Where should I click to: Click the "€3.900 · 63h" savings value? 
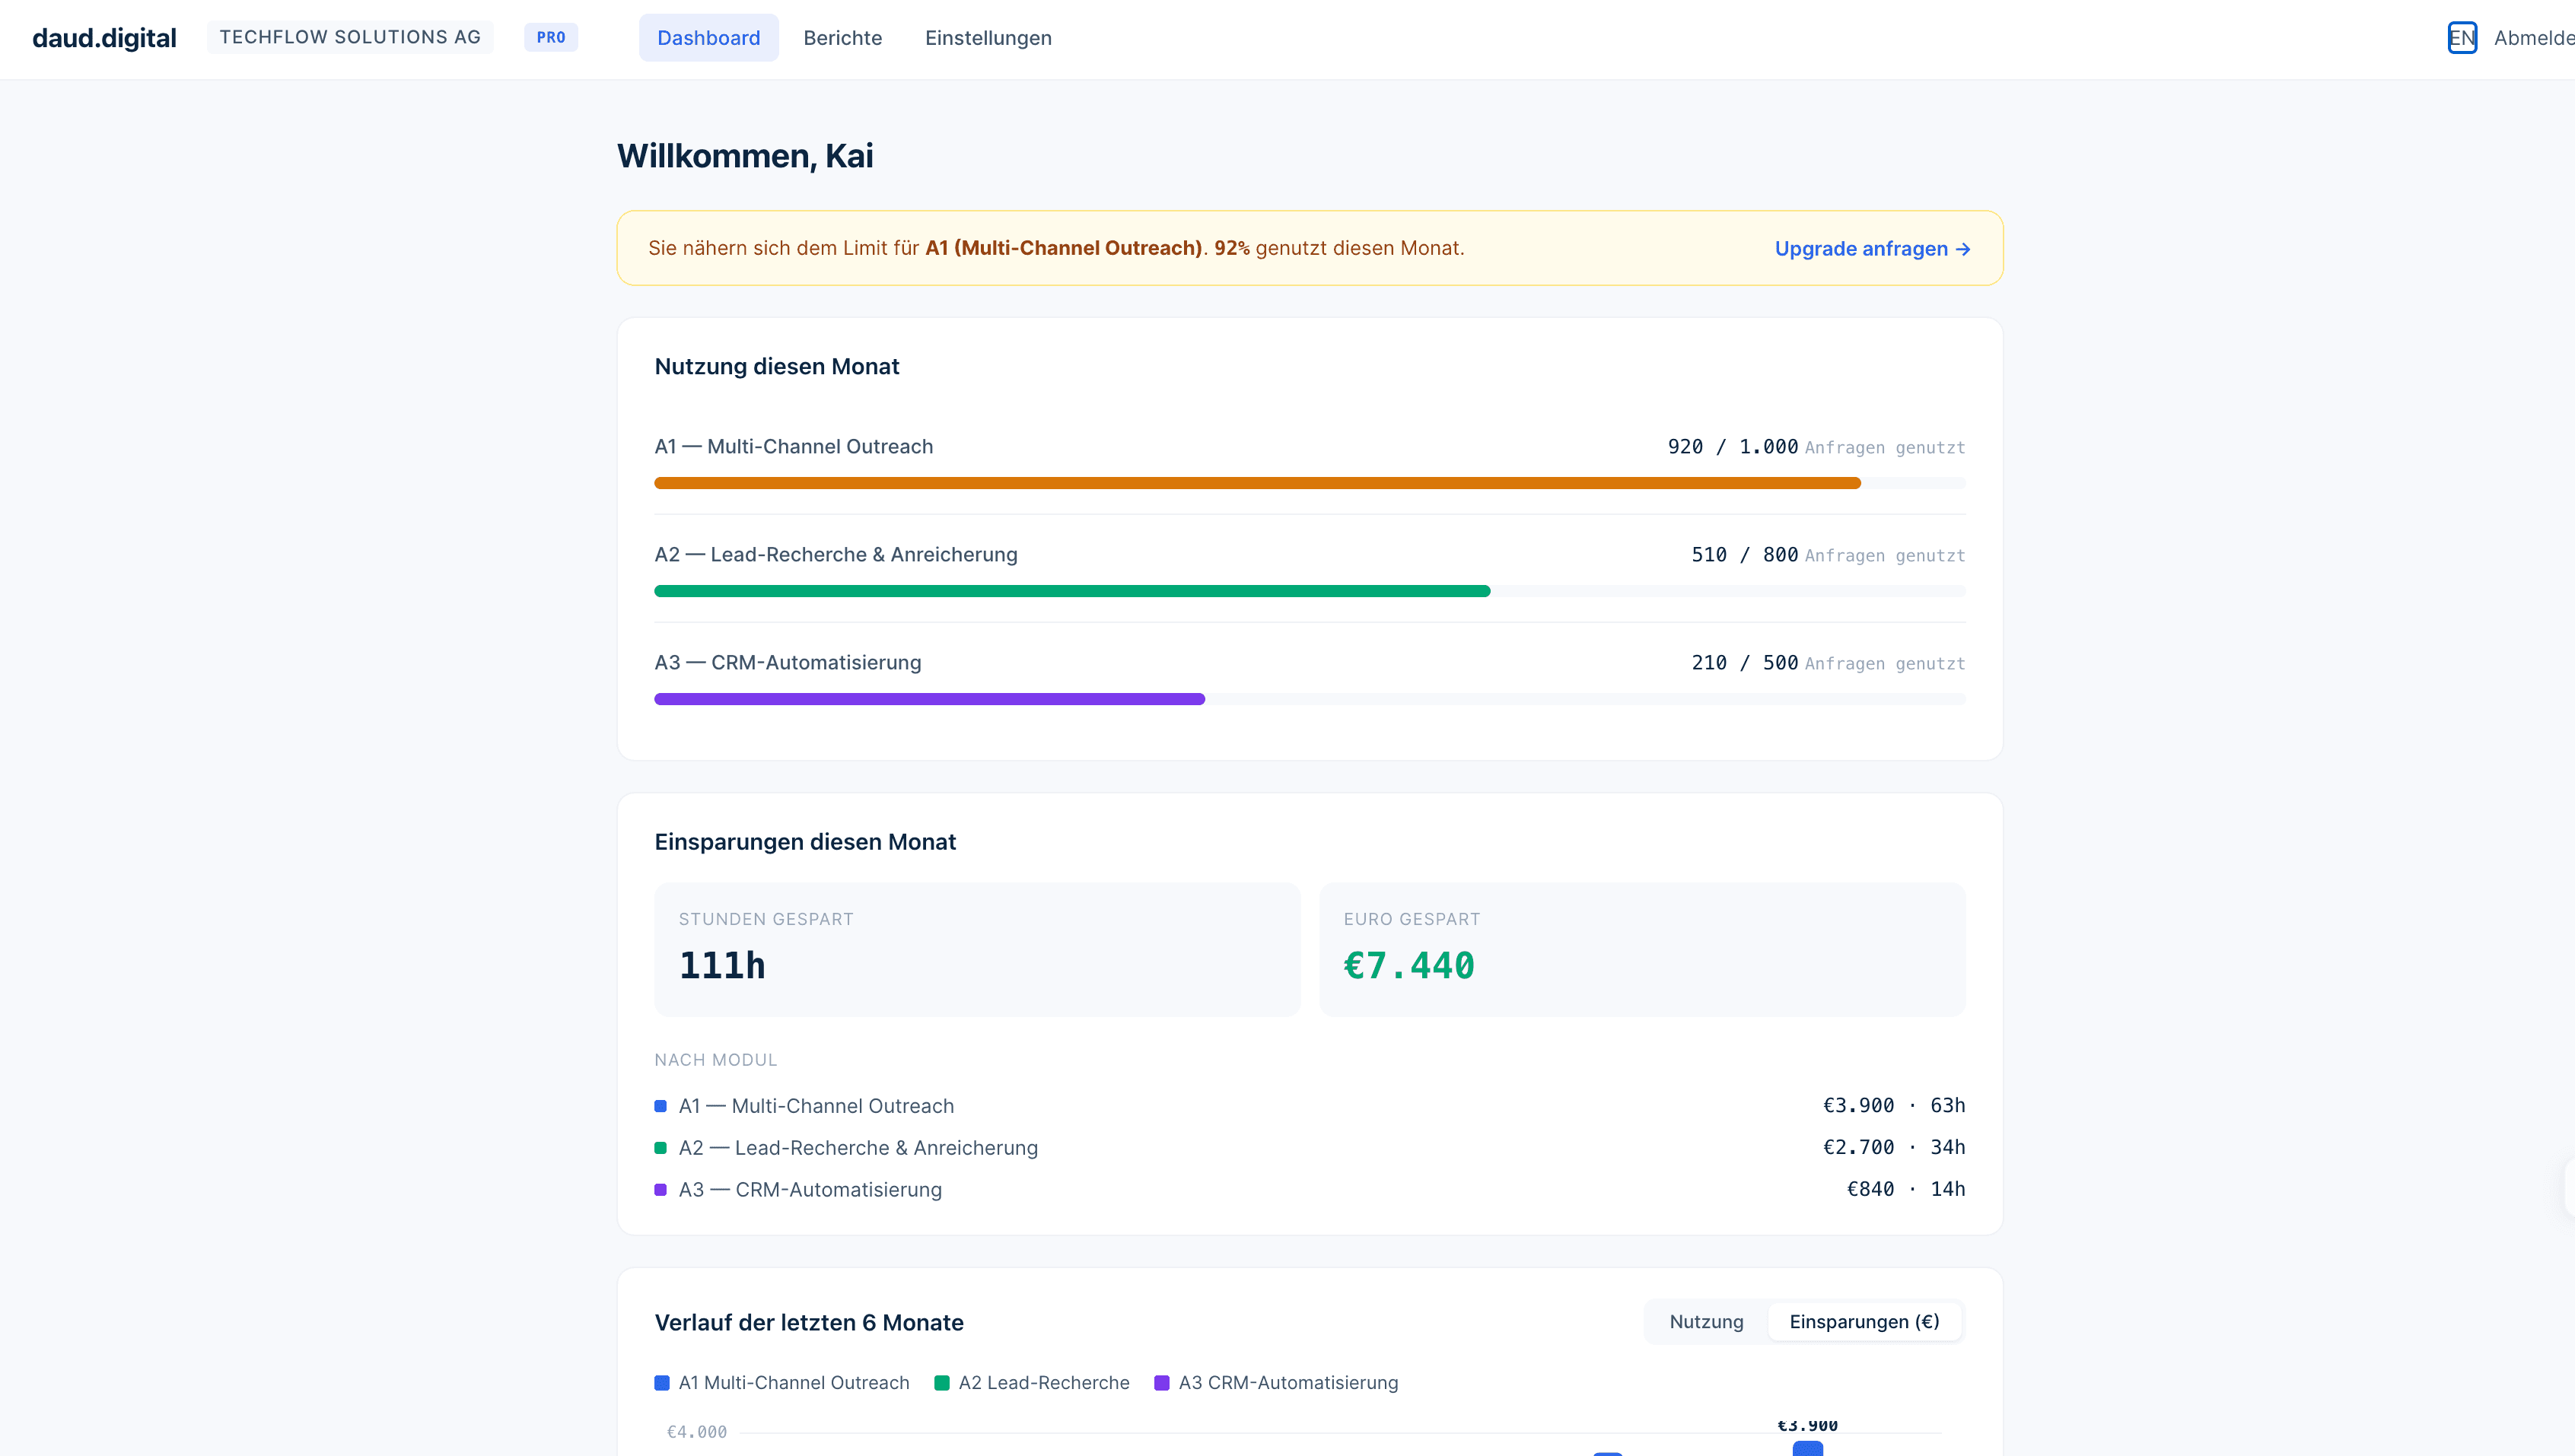[x=1894, y=1106]
